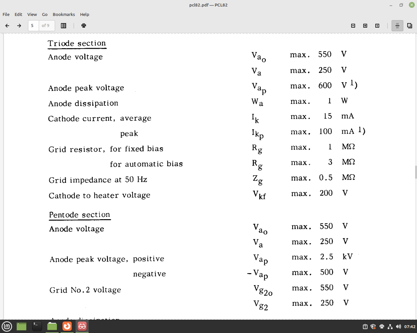Open the Edit menu
Image resolution: width=417 pixels, height=333 pixels.
(18, 14)
